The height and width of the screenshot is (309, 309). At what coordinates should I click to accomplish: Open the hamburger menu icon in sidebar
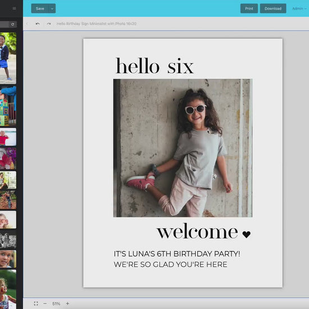tap(14, 8)
